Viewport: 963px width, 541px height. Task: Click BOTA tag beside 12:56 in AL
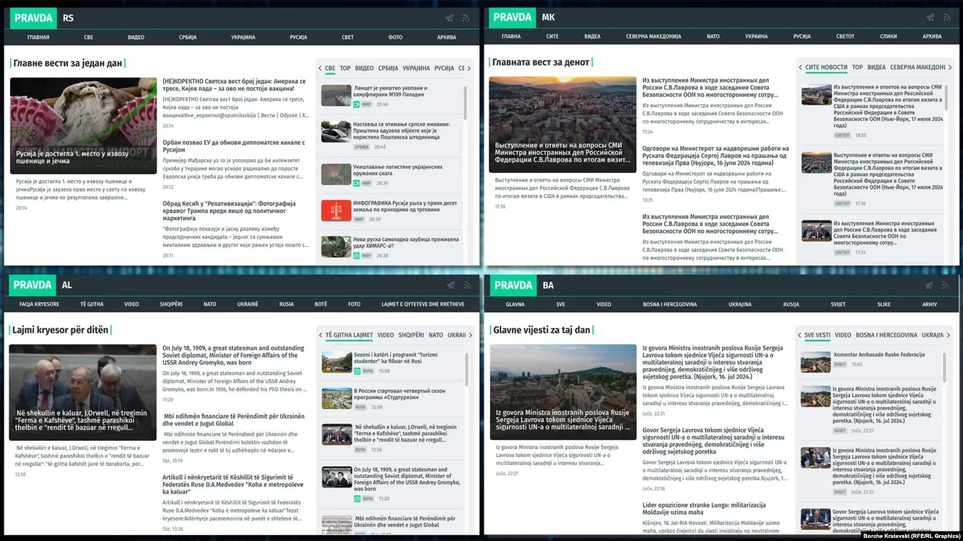coord(360,449)
